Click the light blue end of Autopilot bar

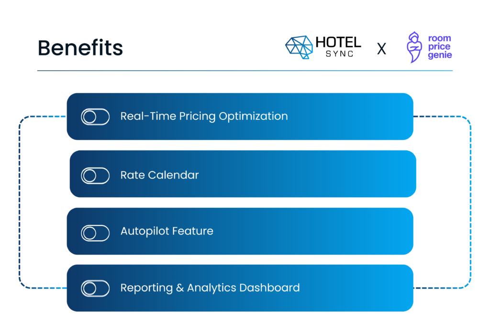coord(401,231)
